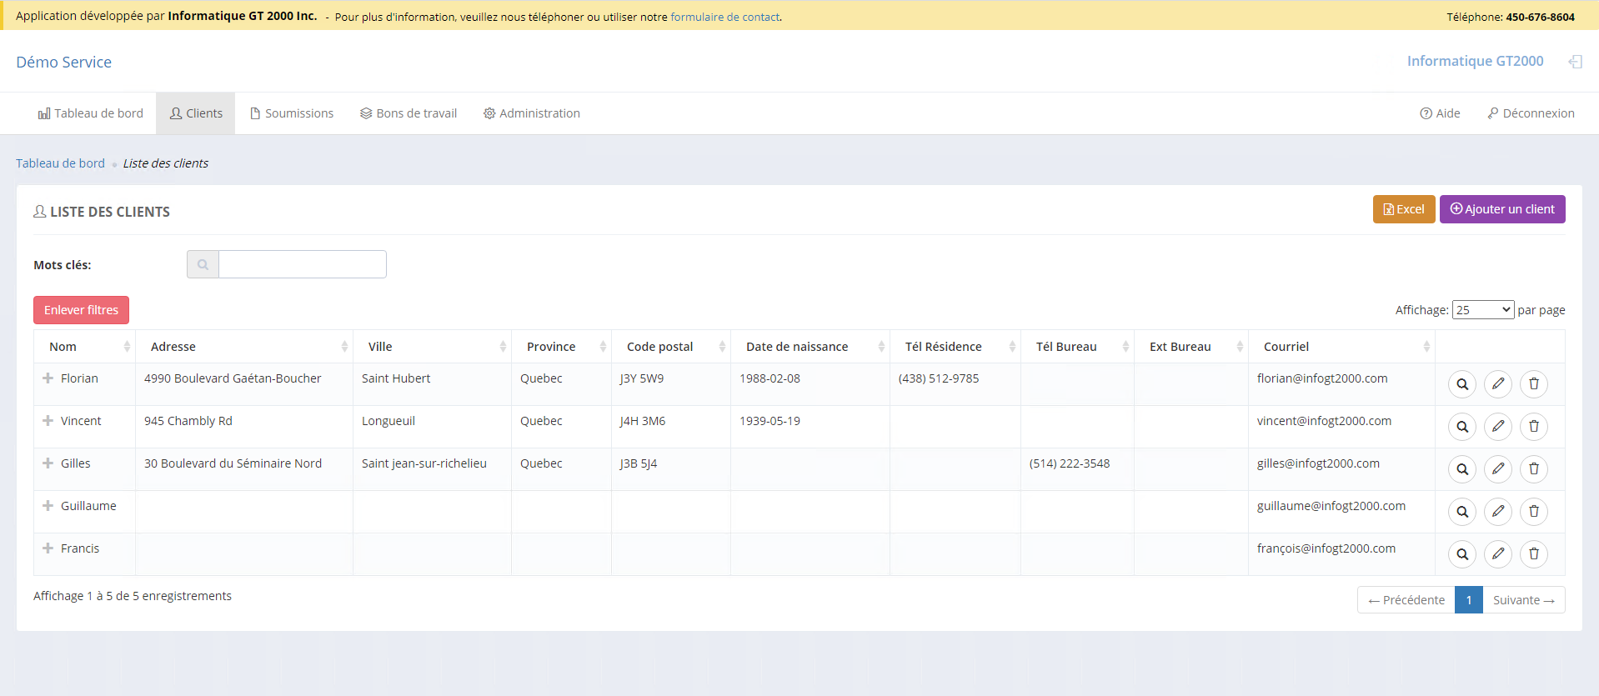Expand the Gilles row with plus icon
The height and width of the screenshot is (696, 1599).
click(x=48, y=463)
